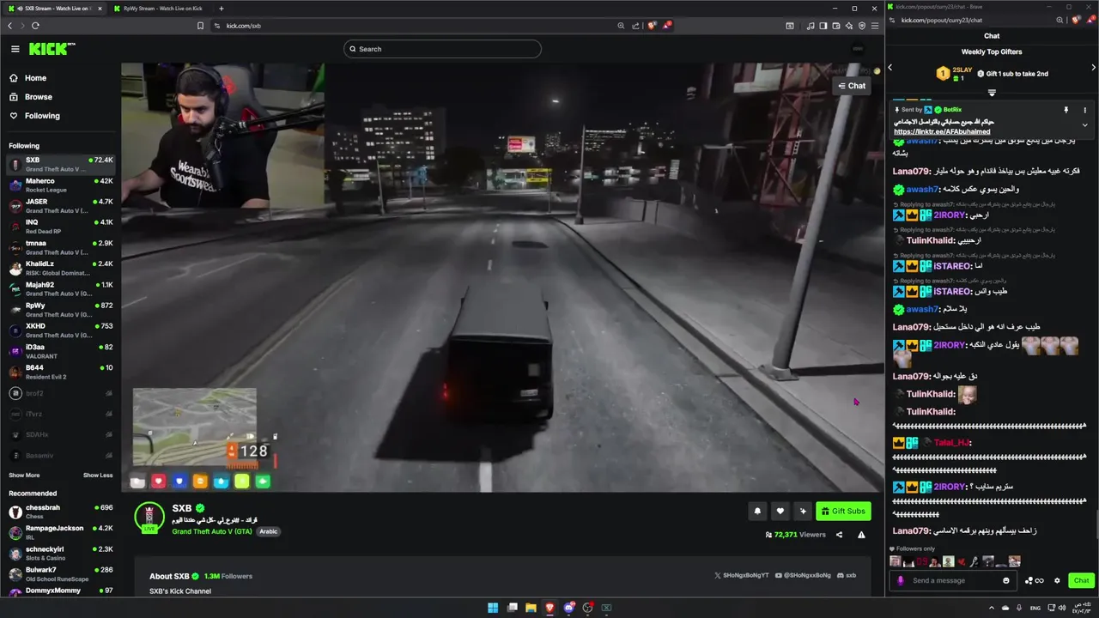The image size is (1099, 618).
Task: Click the pin icon on BotRix message
Action: pyautogui.click(x=1066, y=110)
